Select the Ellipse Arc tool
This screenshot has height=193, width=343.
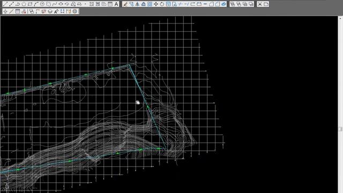point(67,4)
